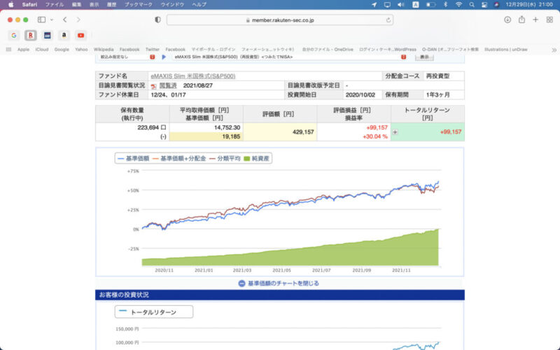This screenshot has height=350, width=560.
Task: Collapse chart via 基準価額のチャートを閉じる
Action: [279, 283]
